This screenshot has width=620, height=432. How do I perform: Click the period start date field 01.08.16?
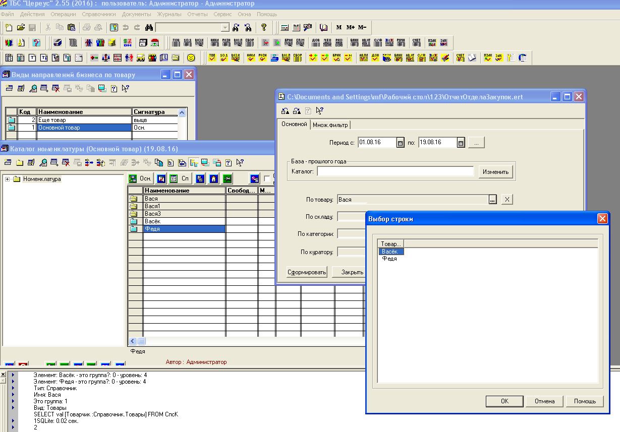[x=377, y=143]
